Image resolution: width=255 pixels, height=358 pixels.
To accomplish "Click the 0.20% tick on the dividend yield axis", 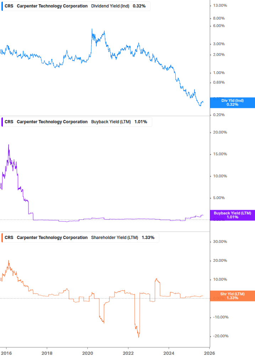I will pos(219,115).
